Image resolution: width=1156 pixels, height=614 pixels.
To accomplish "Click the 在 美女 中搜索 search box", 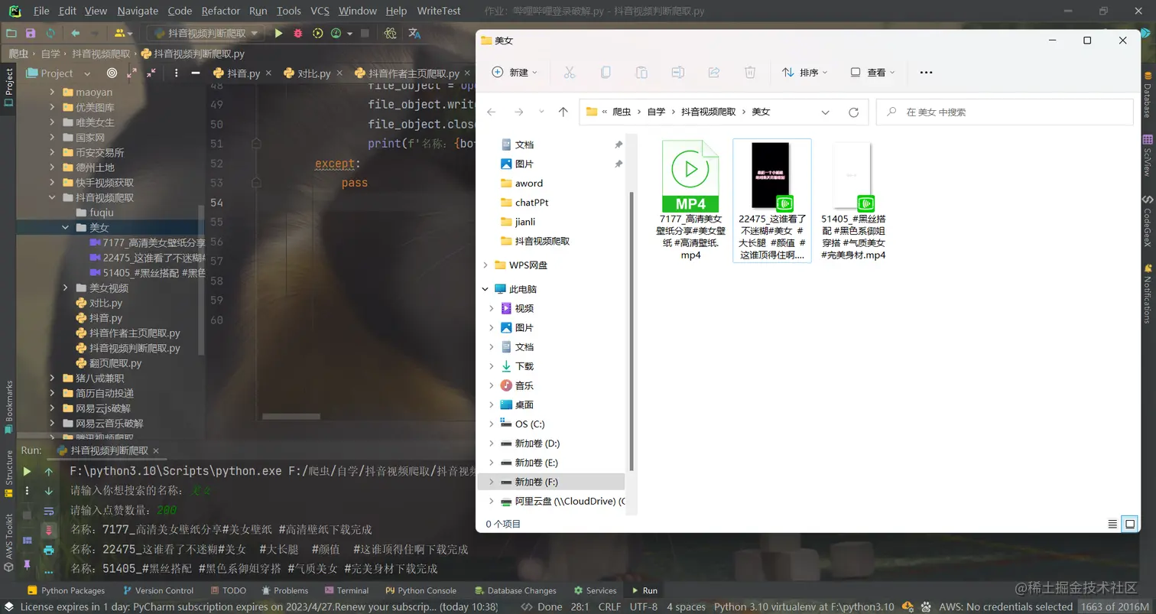I will coord(1004,112).
